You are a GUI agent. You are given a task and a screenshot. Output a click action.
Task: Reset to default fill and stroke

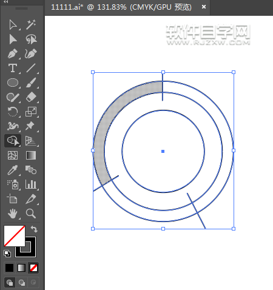(7, 254)
